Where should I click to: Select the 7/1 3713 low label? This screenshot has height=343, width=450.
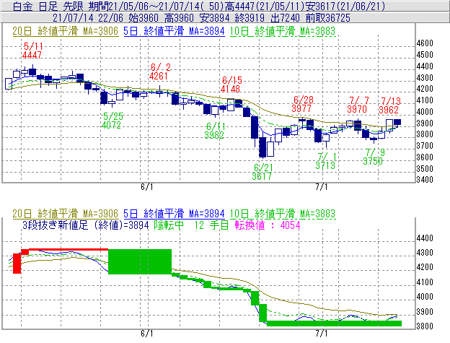click(x=325, y=161)
